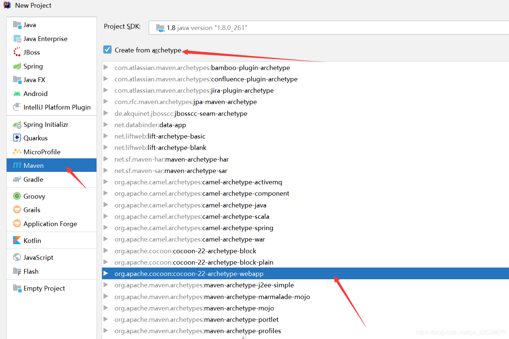Select Java Enterprise project type
Screen dimensions: 509x339
(x=51, y=39)
